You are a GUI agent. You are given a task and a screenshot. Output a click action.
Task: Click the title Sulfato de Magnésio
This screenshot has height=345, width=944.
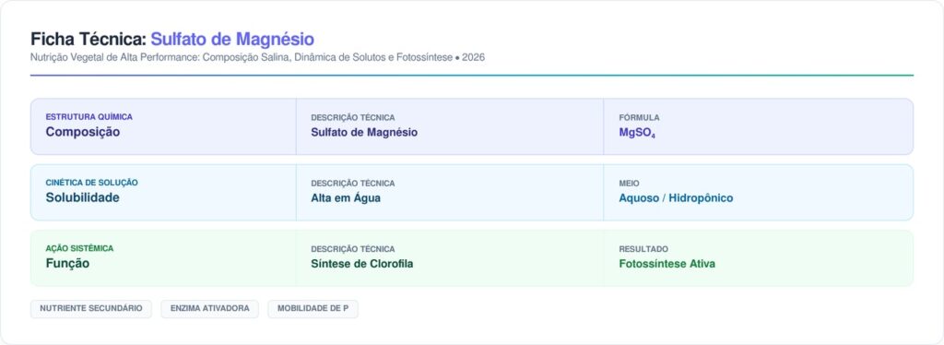click(232, 39)
